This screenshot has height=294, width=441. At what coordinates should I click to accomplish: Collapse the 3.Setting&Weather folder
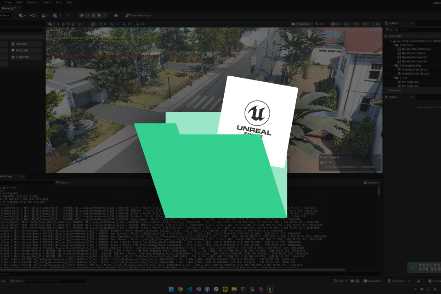coord(394,66)
